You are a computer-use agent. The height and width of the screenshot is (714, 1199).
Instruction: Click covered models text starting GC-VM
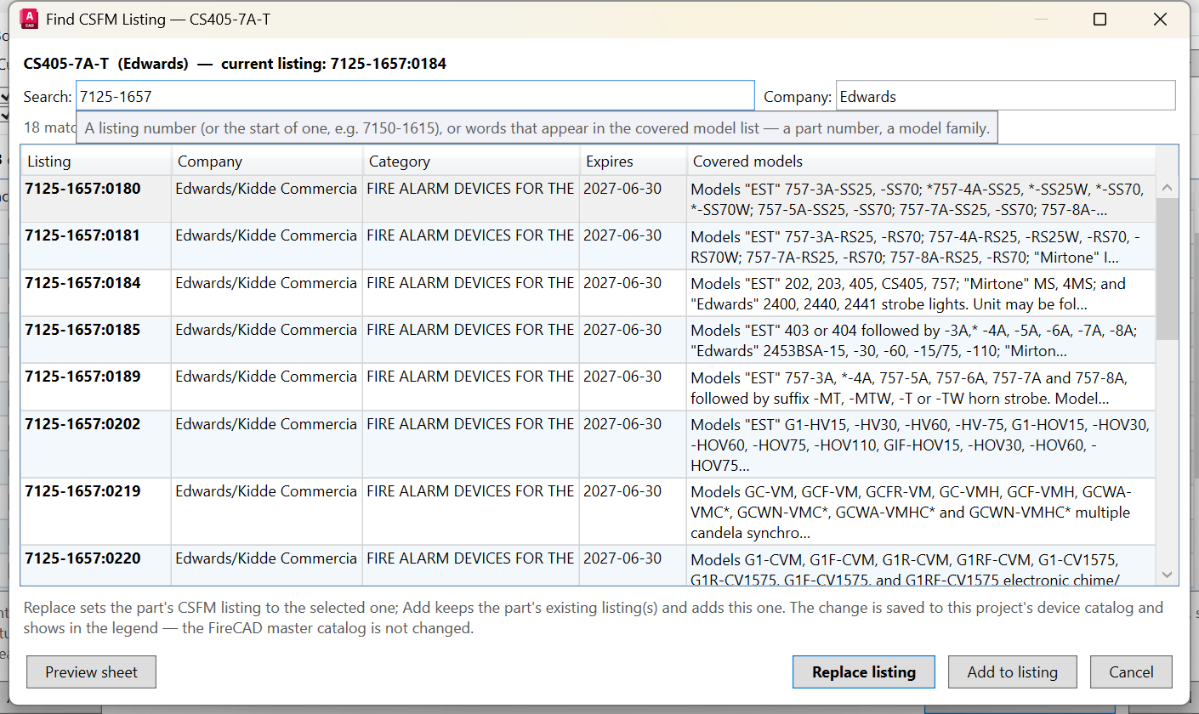[911, 513]
